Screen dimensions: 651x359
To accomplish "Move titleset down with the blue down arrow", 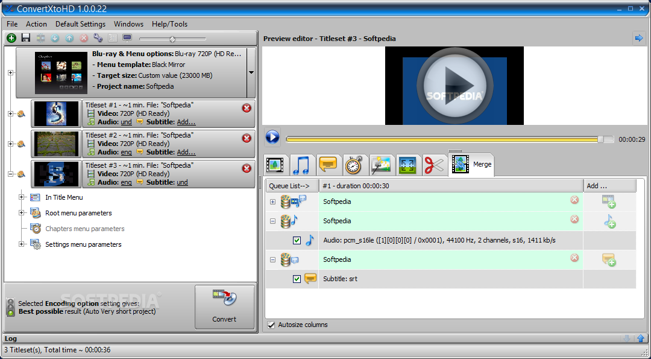I will [55, 38].
